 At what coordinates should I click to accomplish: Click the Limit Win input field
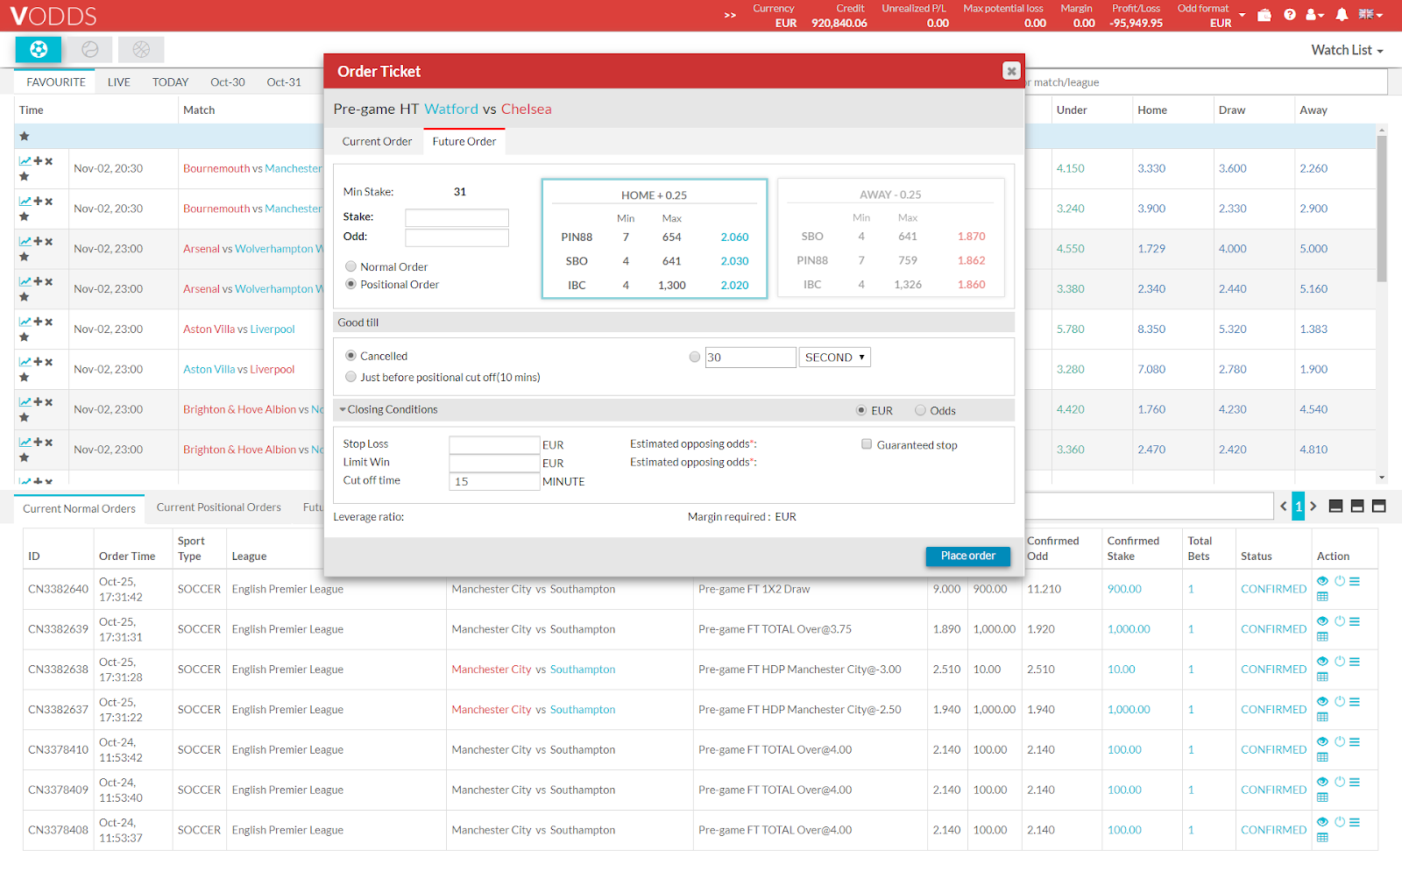point(494,464)
